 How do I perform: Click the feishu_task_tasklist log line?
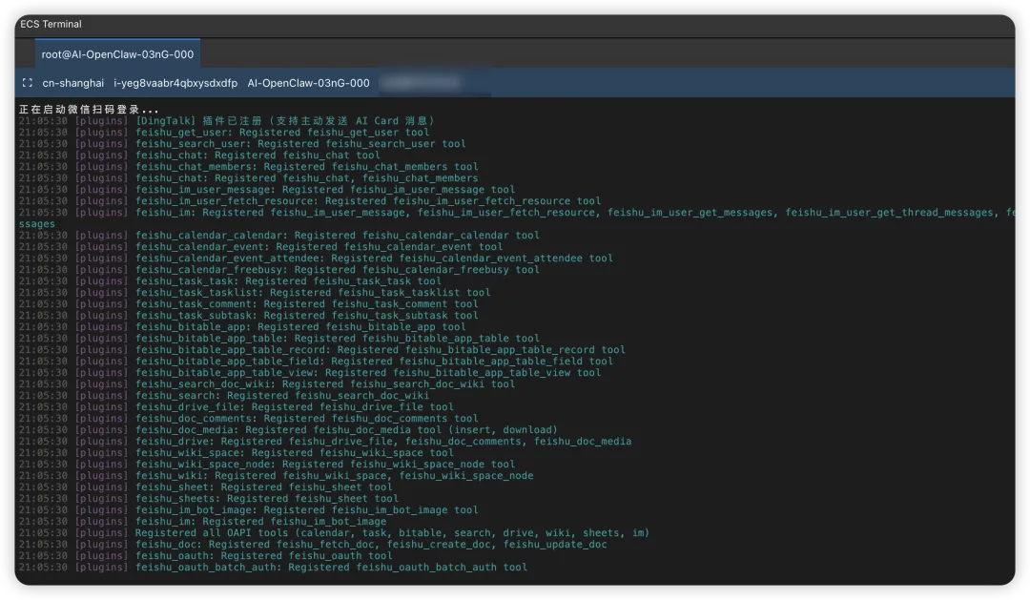click(x=255, y=293)
